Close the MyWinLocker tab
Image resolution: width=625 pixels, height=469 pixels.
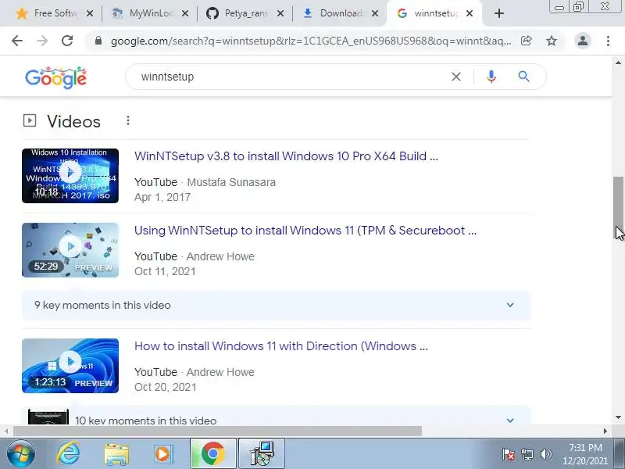[185, 13]
